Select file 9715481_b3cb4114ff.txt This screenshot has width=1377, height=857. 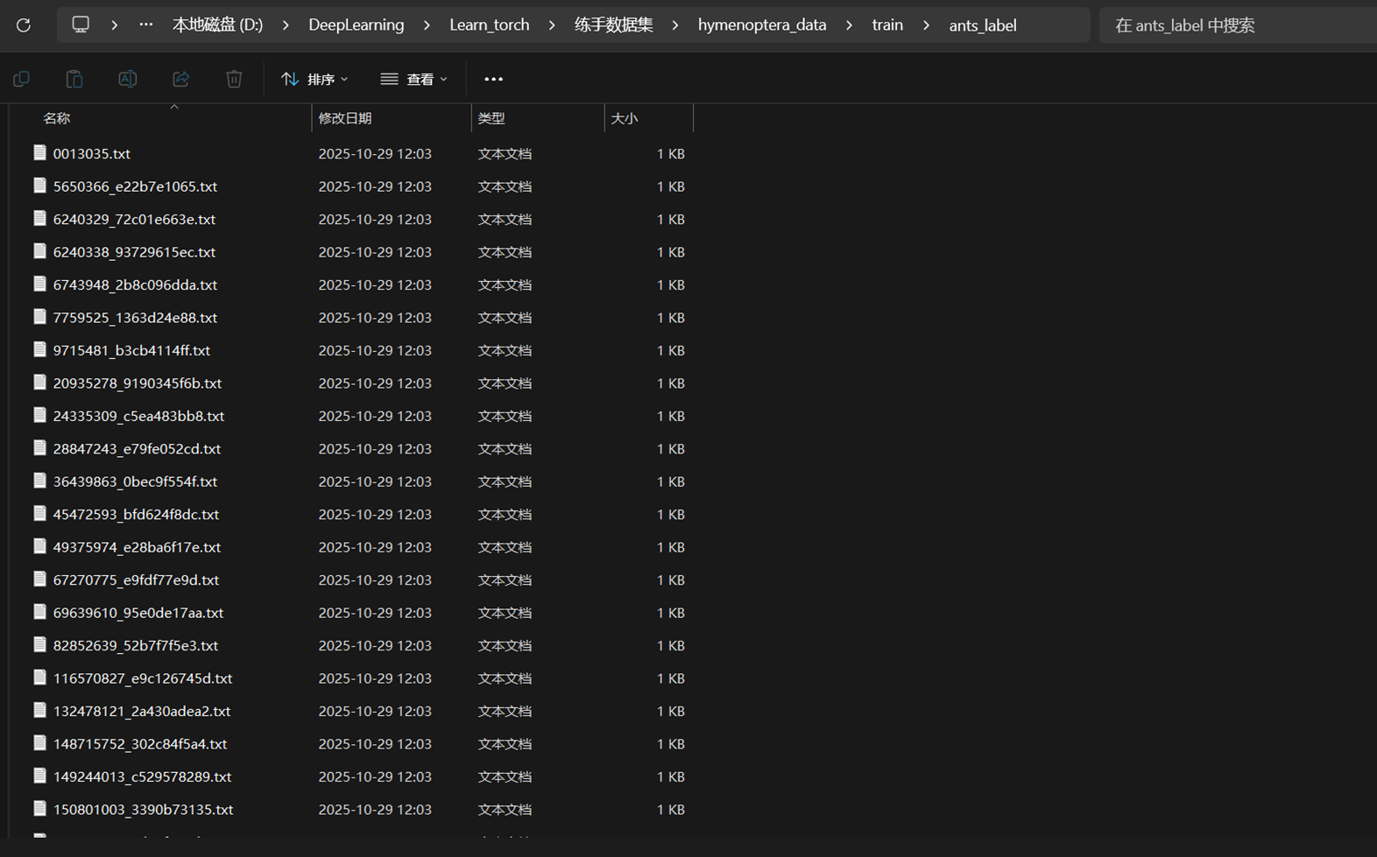click(131, 350)
